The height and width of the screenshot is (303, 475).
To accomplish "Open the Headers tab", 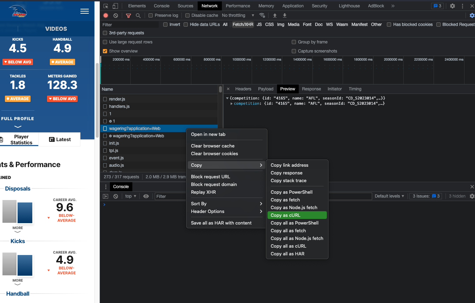I will pos(243,89).
